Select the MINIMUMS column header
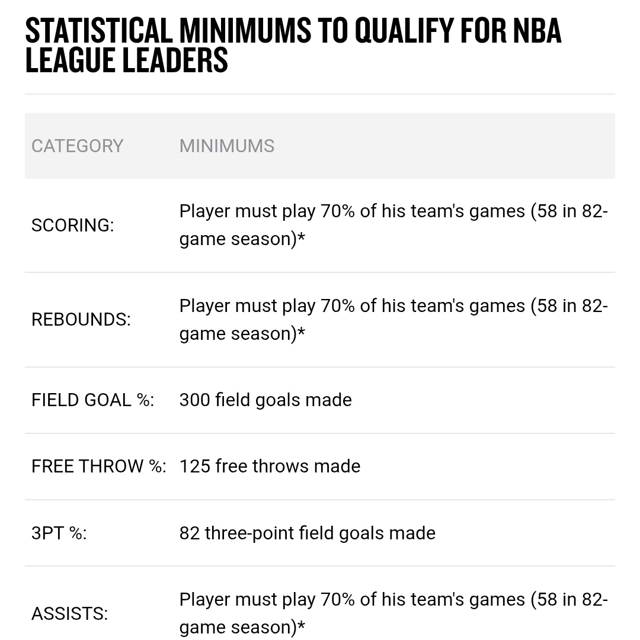The width and height of the screenshot is (640, 640). pos(227,146)
